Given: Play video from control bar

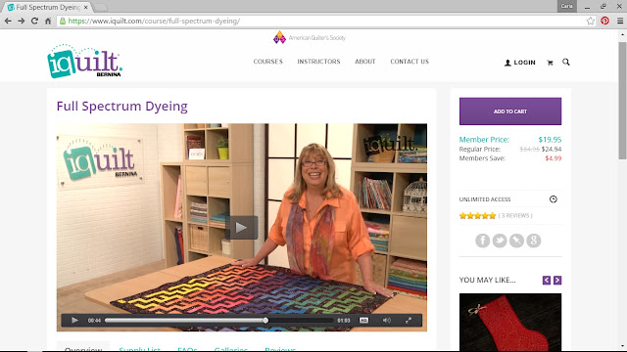Looking at the screenshot, I should [74, 320].
